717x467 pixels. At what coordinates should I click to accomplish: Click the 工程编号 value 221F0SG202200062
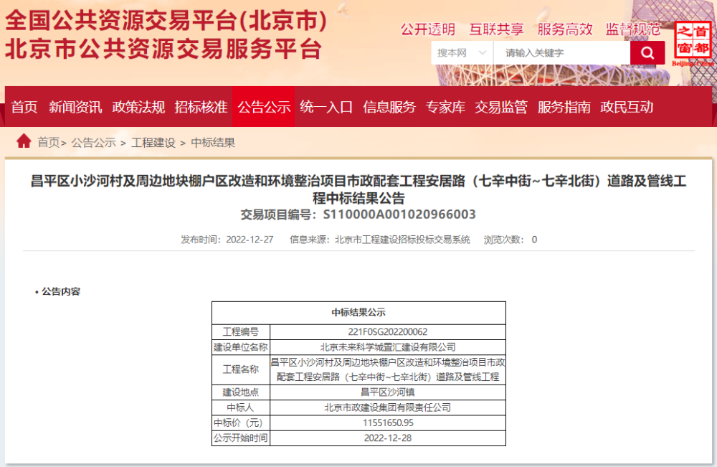click(x=388, y=332)
